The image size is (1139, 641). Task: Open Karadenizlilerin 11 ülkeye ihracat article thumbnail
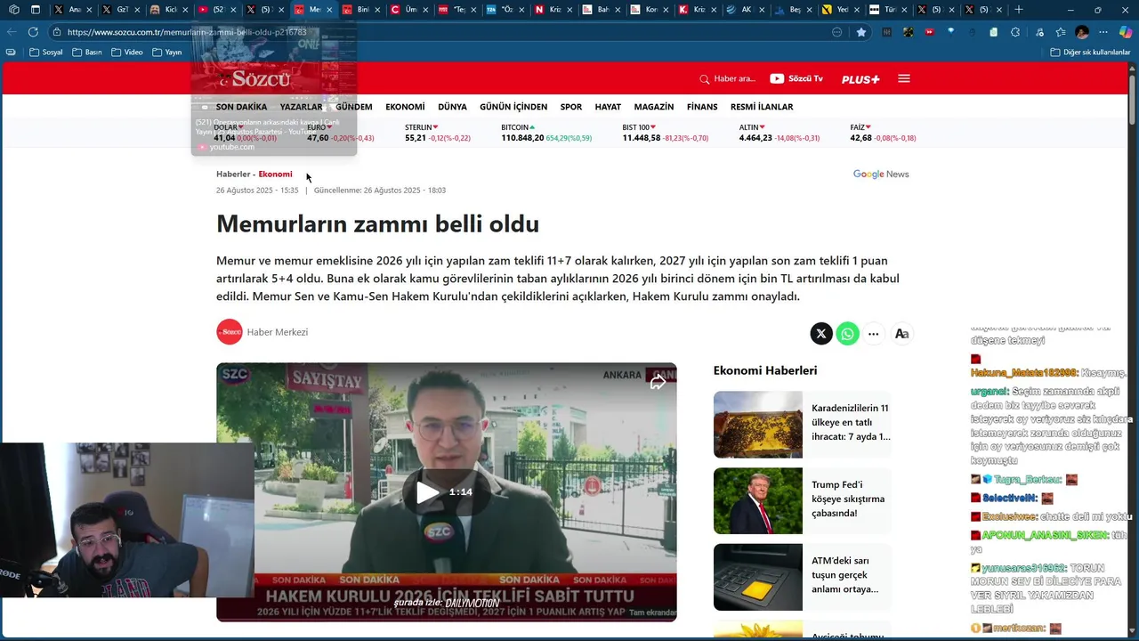click(757, 425)
